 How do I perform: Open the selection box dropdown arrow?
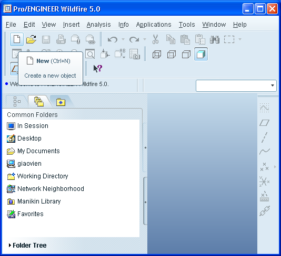240,39
